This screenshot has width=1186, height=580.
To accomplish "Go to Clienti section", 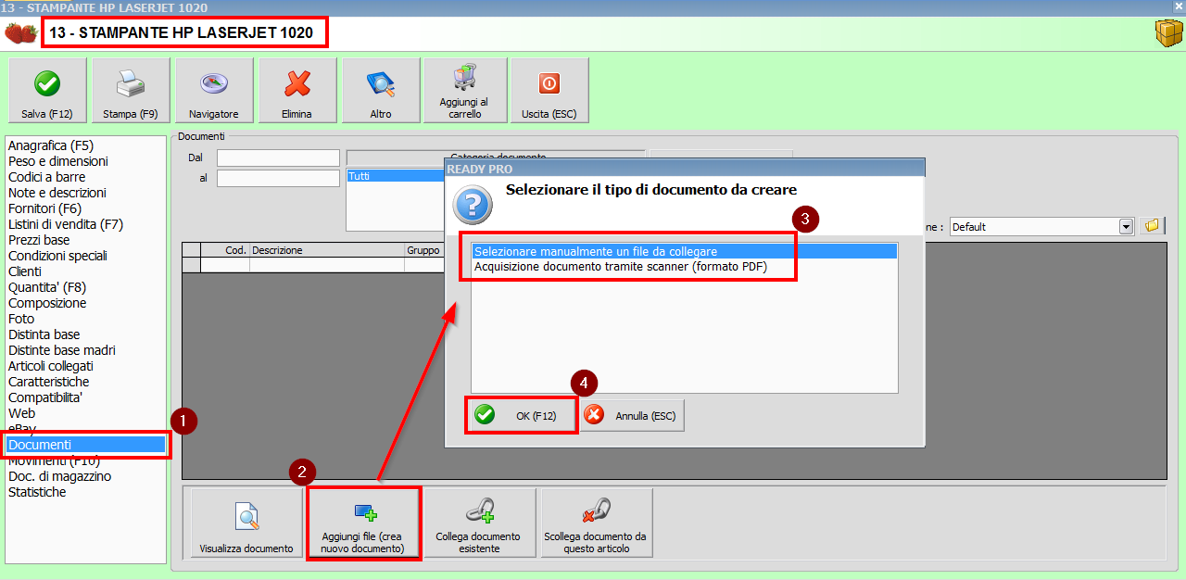I will coord(25,271).
